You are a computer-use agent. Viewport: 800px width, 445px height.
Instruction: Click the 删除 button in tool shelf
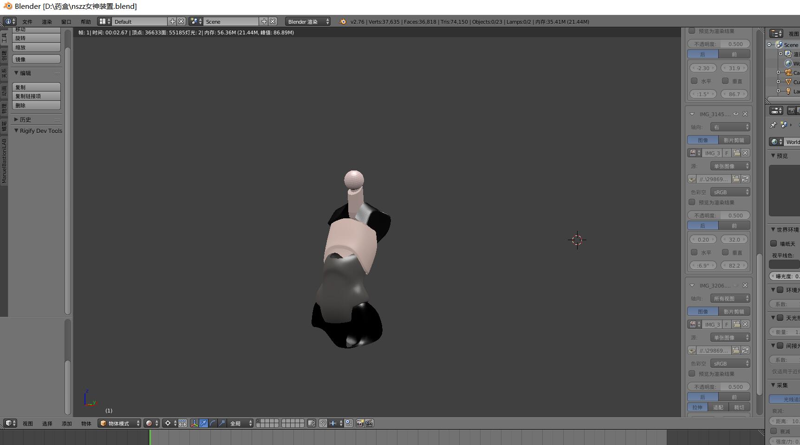tap(37, 105)
